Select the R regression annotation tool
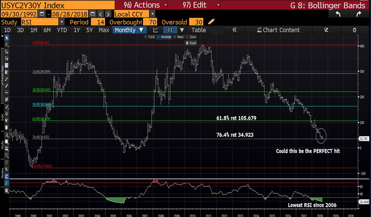This screenshot has width=371, height=217. tap(7, 72)
